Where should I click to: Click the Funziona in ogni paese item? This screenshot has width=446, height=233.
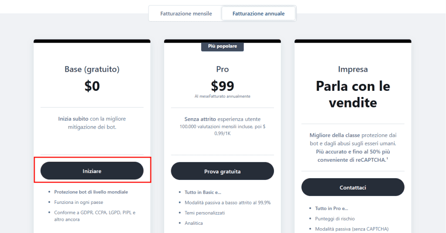78,202
